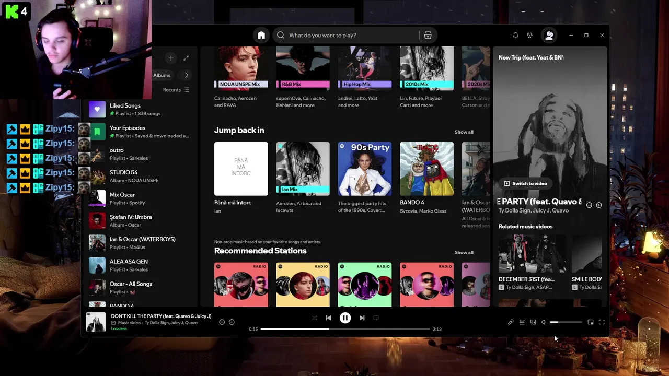
Task: Open ALEA ASA GEN playlist
Action: coord(140,265)
